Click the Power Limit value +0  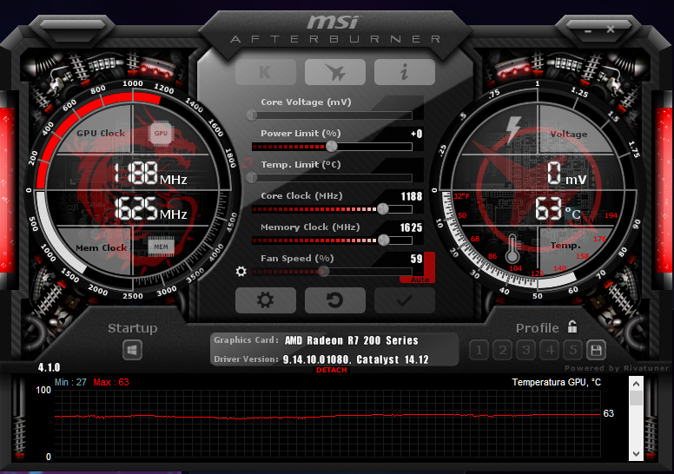click(417, 134)
